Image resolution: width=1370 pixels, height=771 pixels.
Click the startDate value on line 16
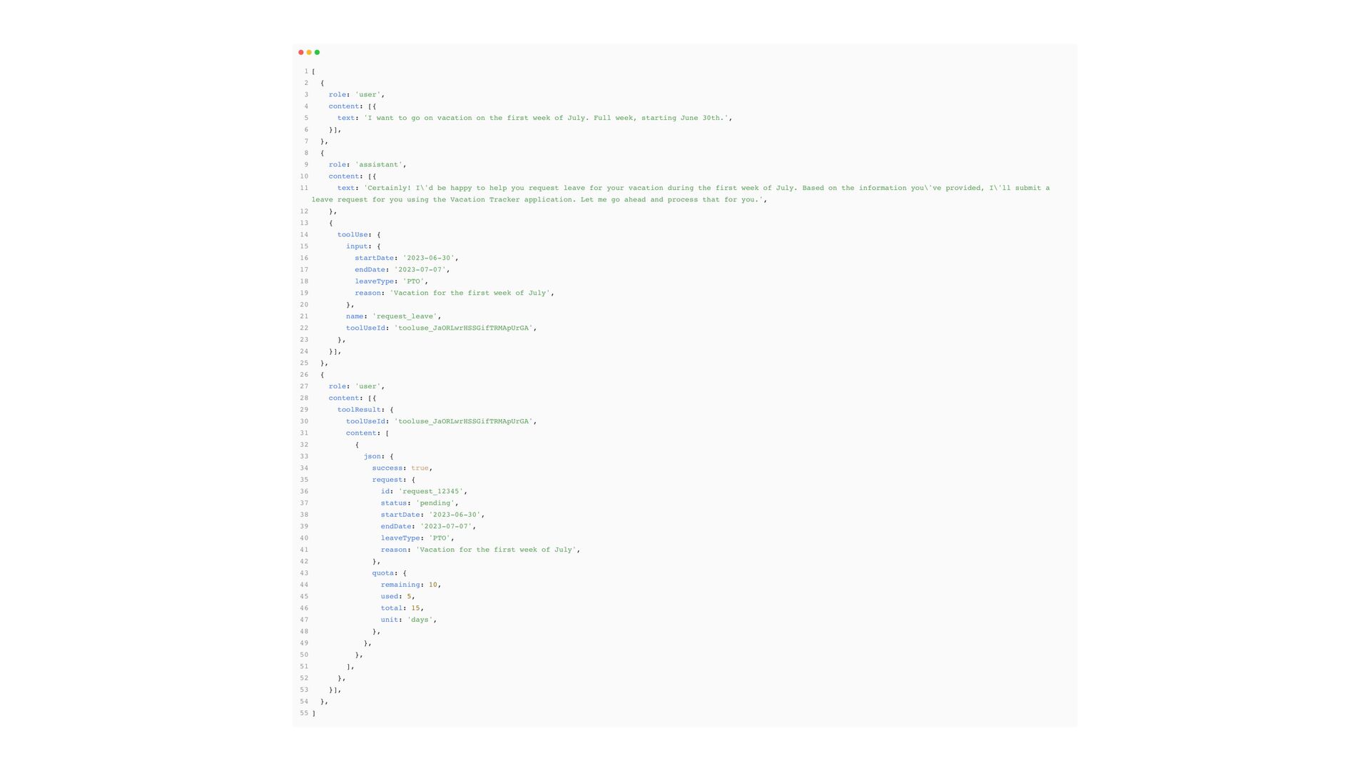click(x=428, y=258)
